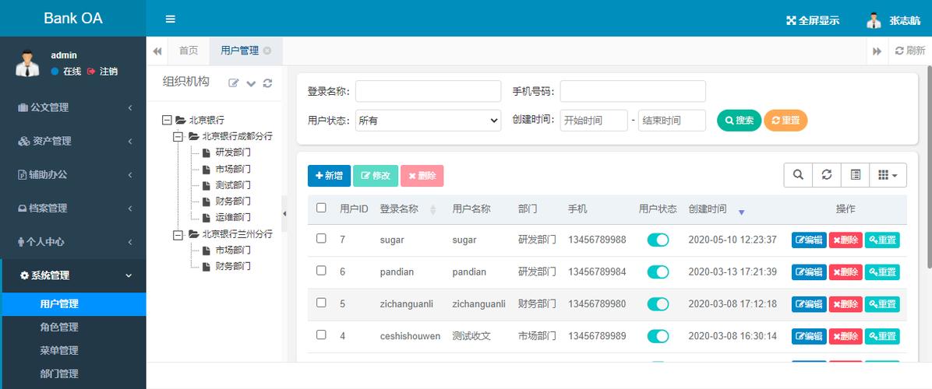Expand the 辅助办公 sidebar menu
This screenshot has height=389, width=932.
pos(73,174)
